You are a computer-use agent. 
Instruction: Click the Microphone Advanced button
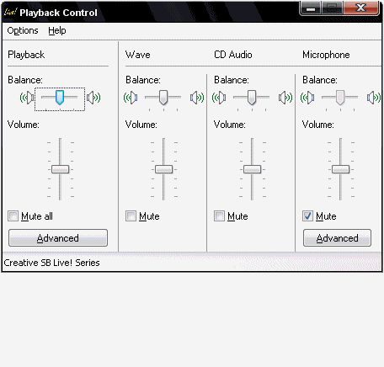click(x=337, y=238)
